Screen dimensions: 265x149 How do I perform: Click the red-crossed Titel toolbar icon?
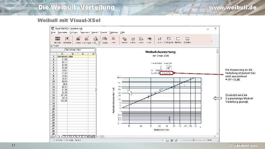113,39
